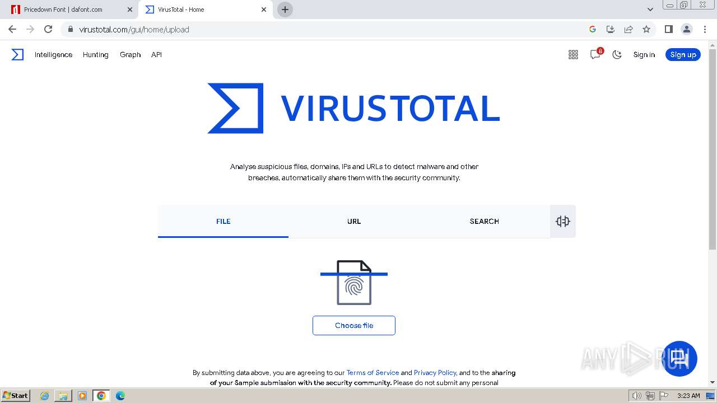Open Microsoft Edge from taskbar
Screen dimensions: 717x403
(120, 396)
